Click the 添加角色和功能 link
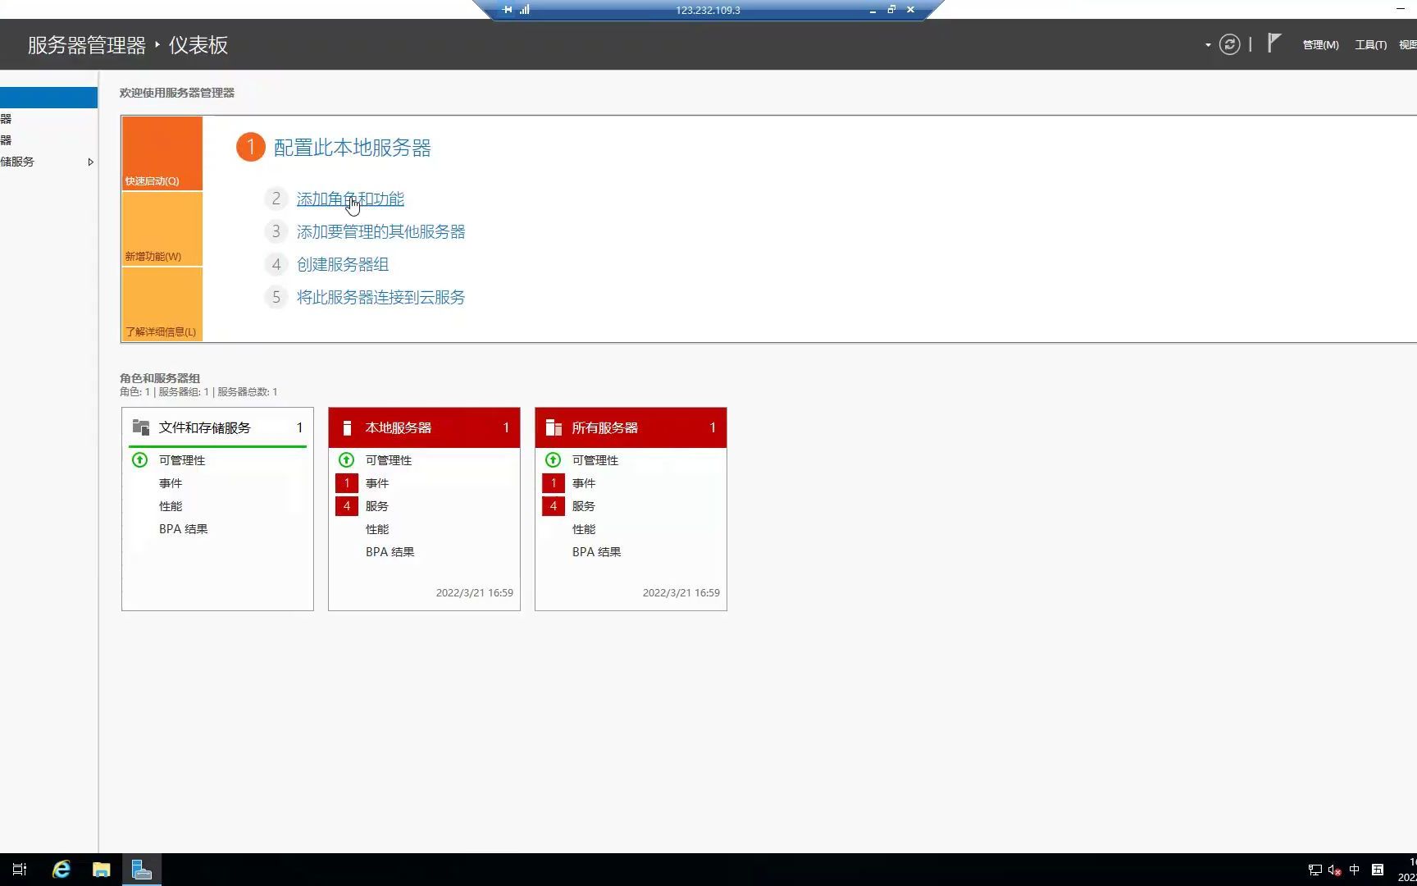The height and width of the screenshot is (886, 1417). [350, 199]
